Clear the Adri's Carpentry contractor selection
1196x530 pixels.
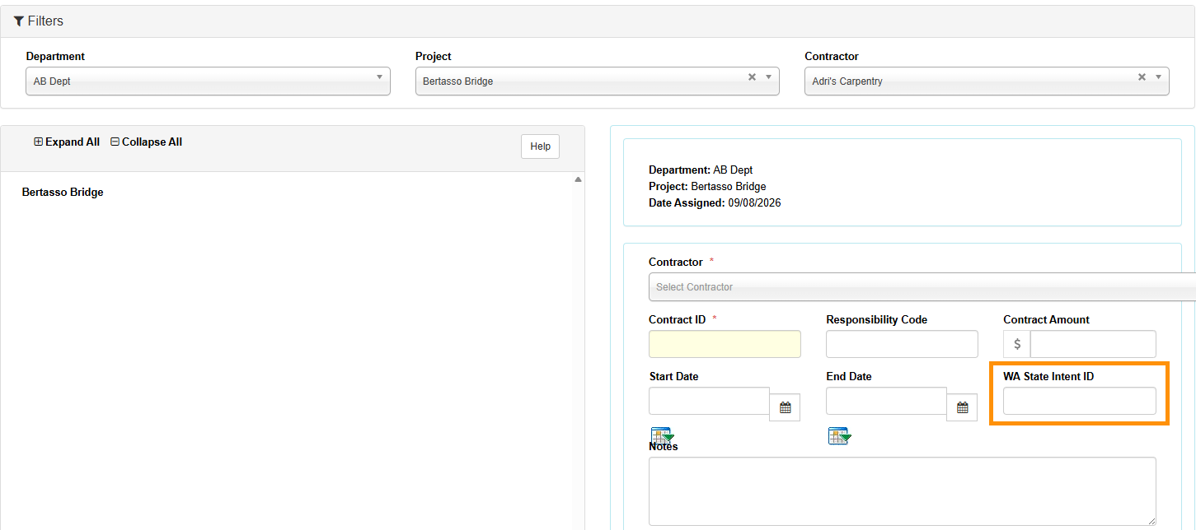click(1142, 77)
